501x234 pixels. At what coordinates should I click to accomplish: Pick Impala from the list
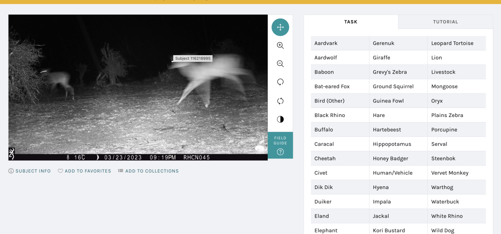[398, 202]
